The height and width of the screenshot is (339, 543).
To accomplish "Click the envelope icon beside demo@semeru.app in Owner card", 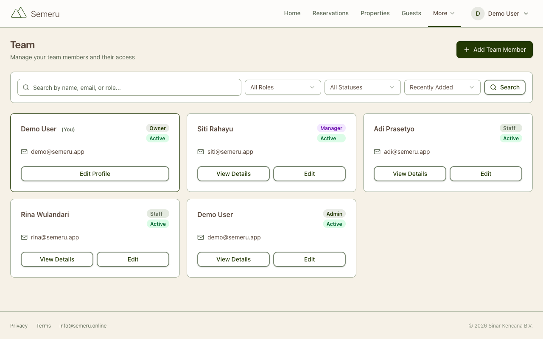I will coord(24,152).
